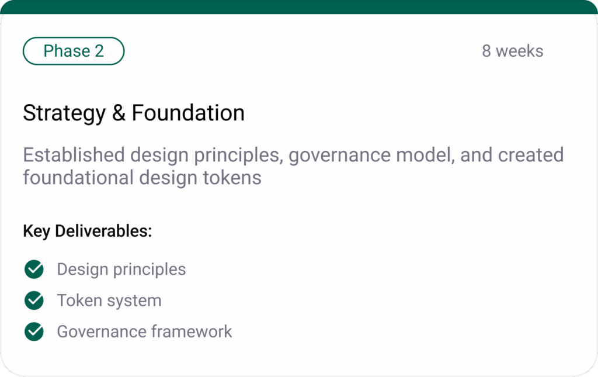Viewport: 598px width, 377px height.
Task: Click the checkmark icon beside Design principles
Action: coord(34,269)
